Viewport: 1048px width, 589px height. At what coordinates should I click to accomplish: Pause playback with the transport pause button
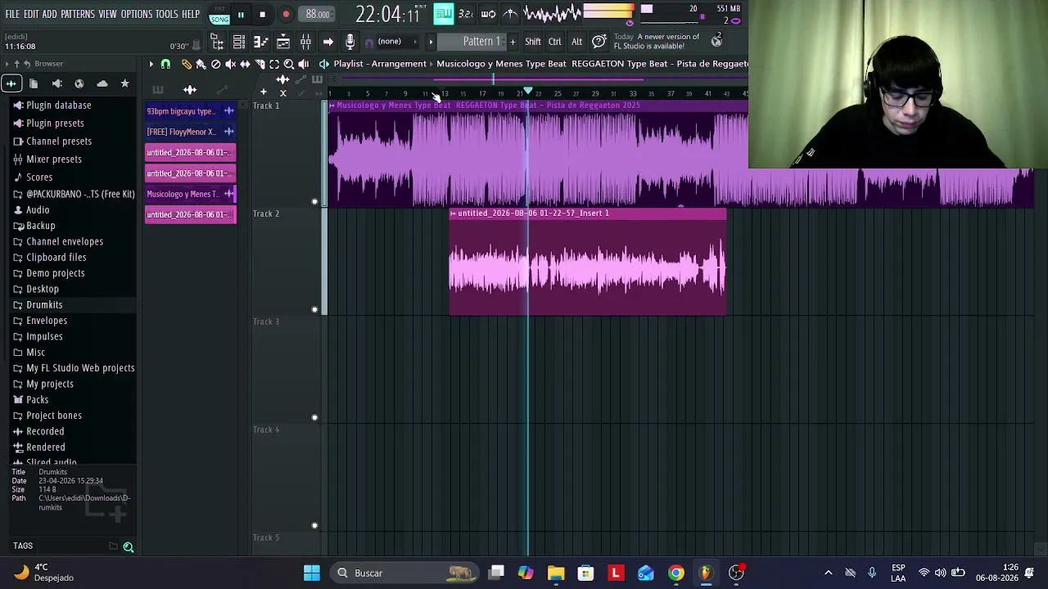point(241,15)
